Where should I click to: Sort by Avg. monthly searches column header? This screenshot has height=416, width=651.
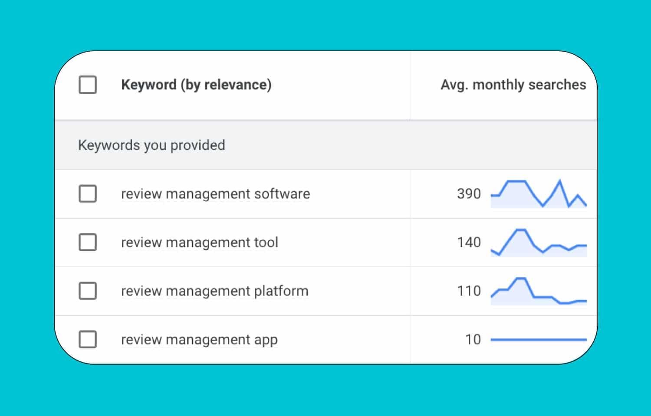pos(513,85)
